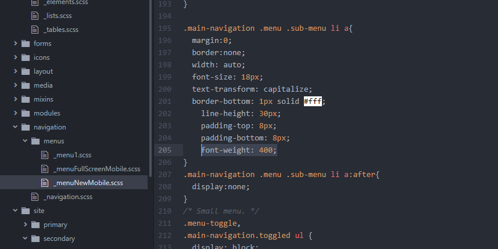Click the tree view vertical scrollbar
498x249 pixels.
(150, 87)
